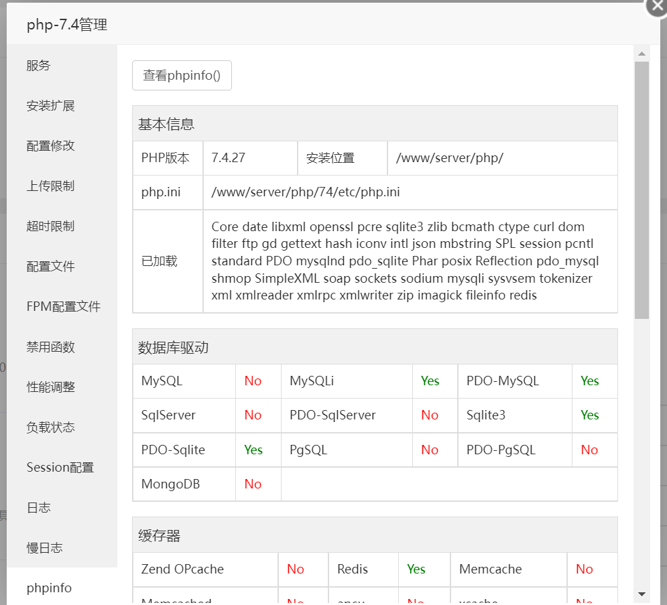Click SqlServer label cell

click(184, 415)
